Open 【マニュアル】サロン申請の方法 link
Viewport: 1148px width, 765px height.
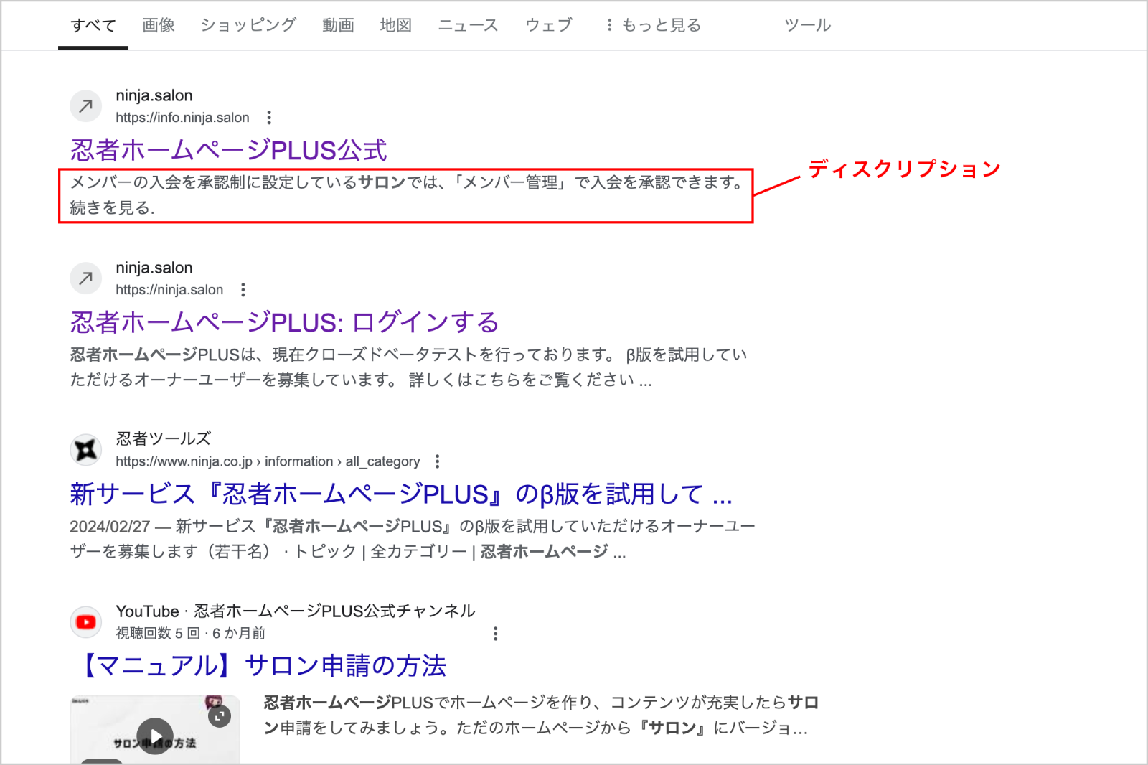tap(262, 665)
